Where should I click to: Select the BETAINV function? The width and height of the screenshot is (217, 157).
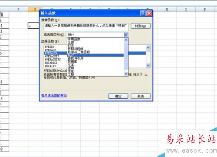coord(50,66)
